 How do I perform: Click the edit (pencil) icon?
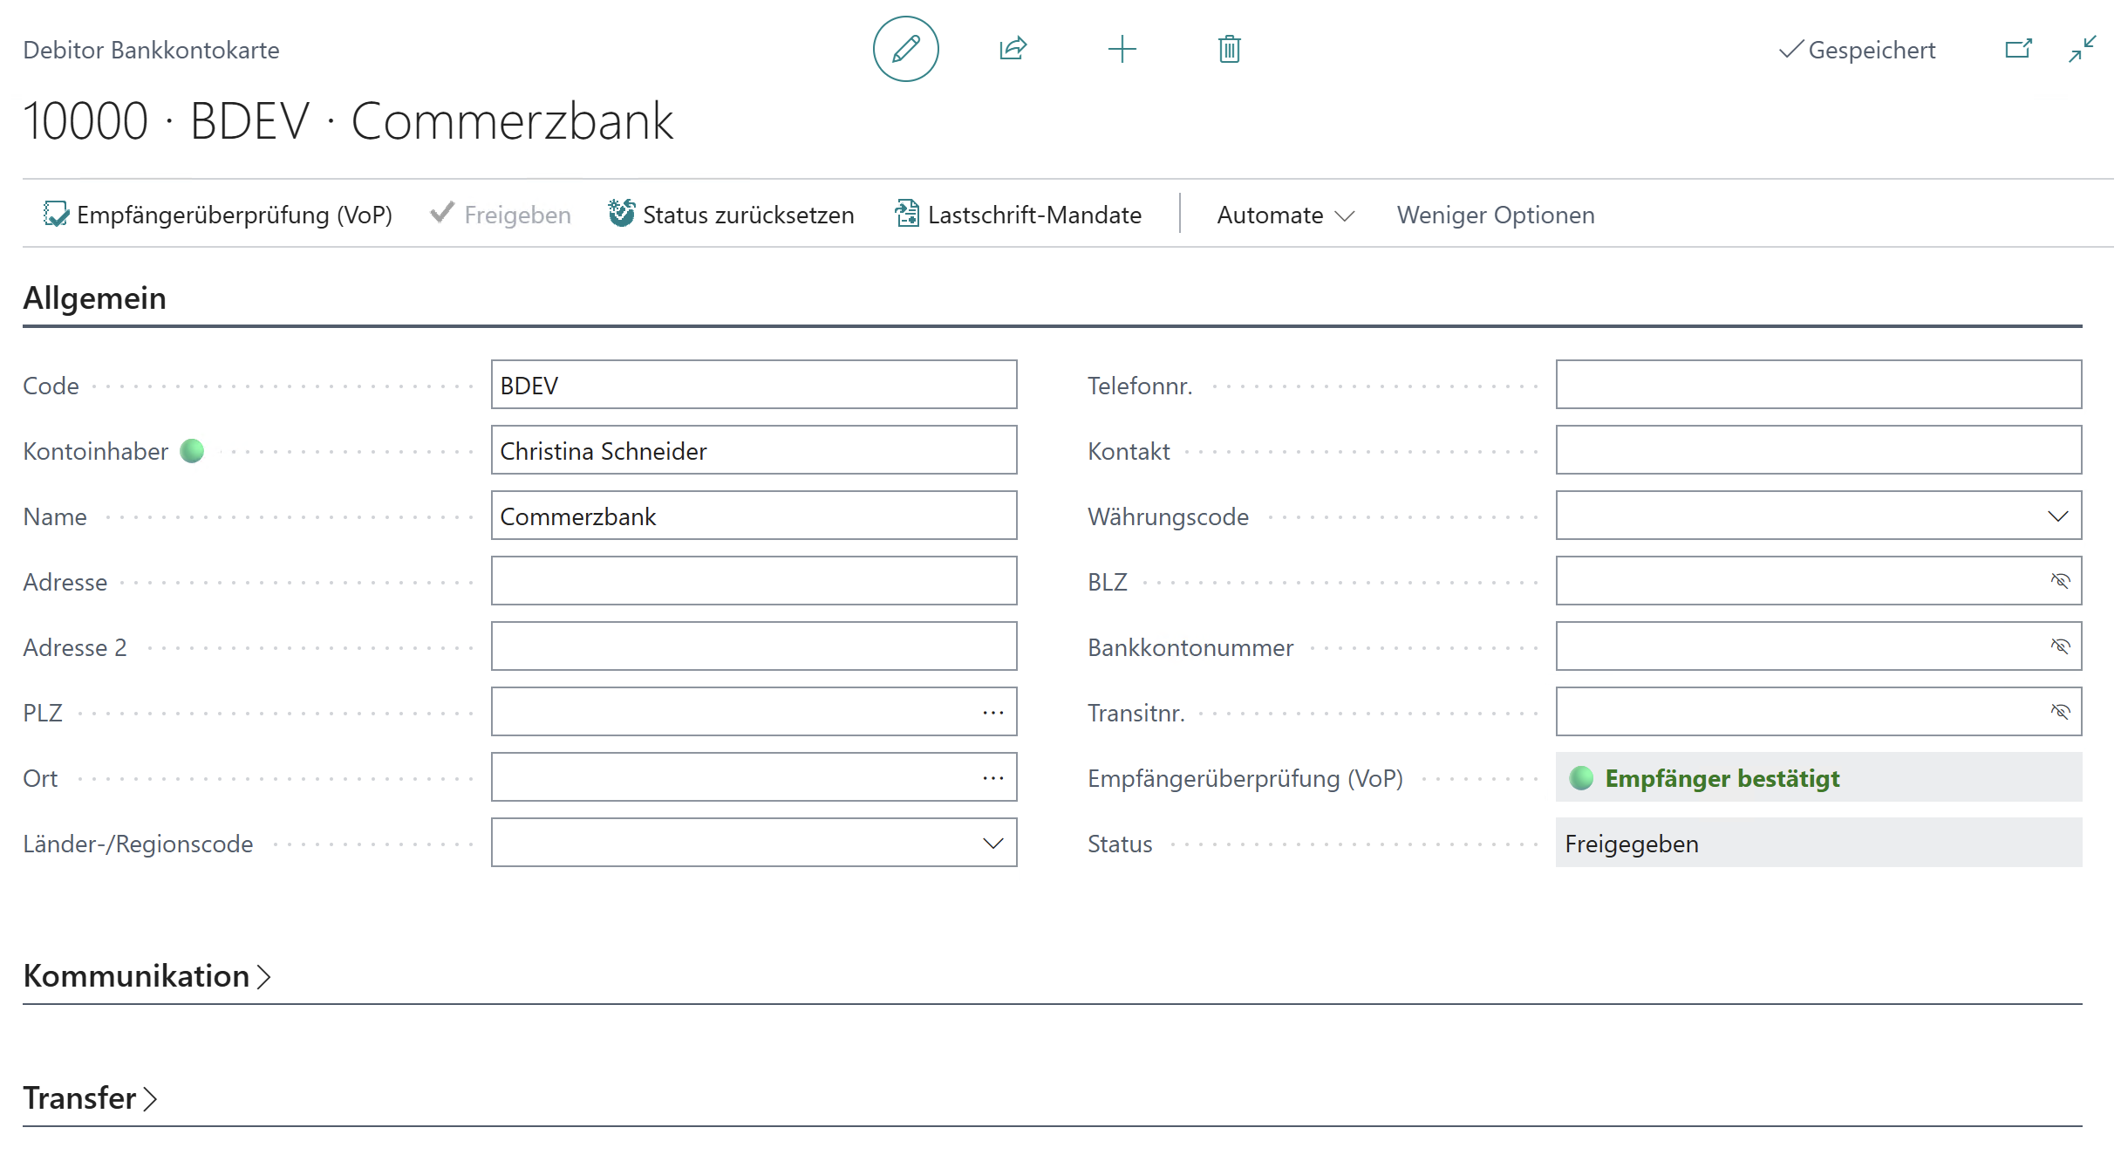[x=905, y=49]
